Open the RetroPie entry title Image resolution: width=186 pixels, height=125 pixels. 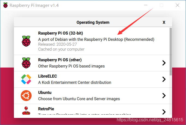46,109
